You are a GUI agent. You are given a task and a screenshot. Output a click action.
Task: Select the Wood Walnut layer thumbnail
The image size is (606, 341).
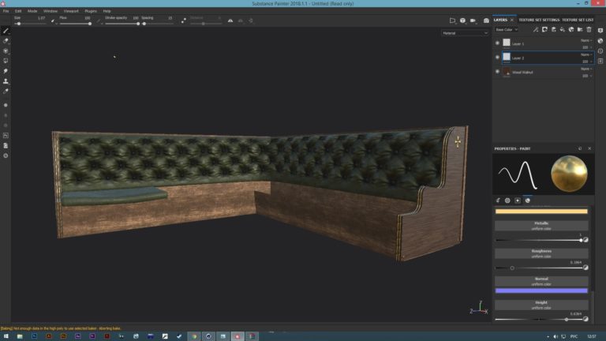click(x=507, y=72)
